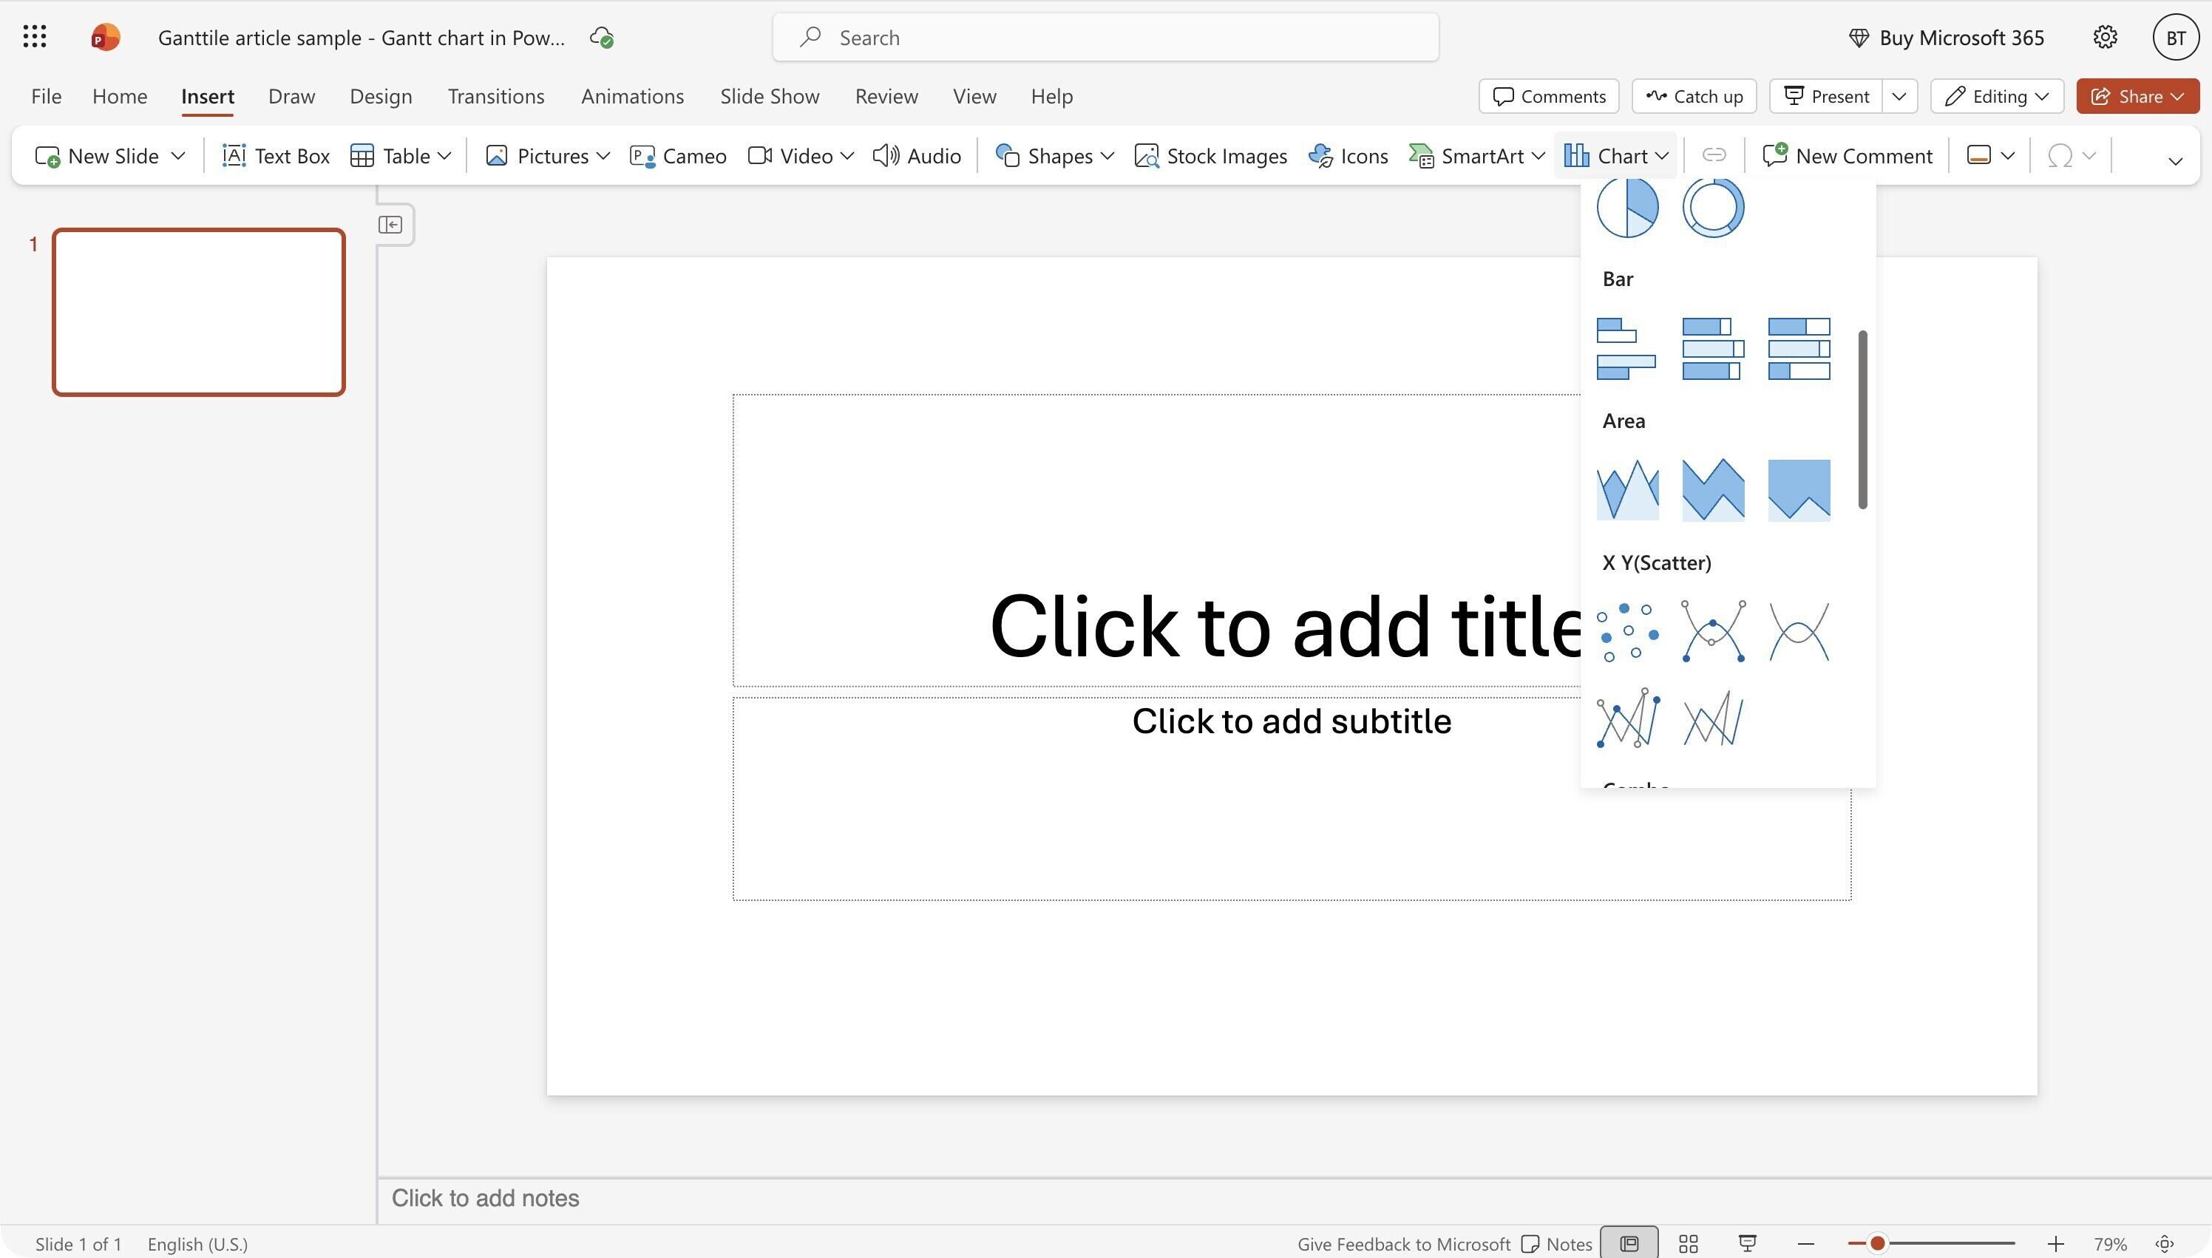
Task: Switch to the Animations tab
Action: click(633, 96)
